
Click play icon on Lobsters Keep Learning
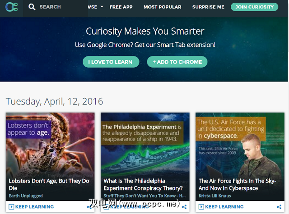click(x=11, y=207)
